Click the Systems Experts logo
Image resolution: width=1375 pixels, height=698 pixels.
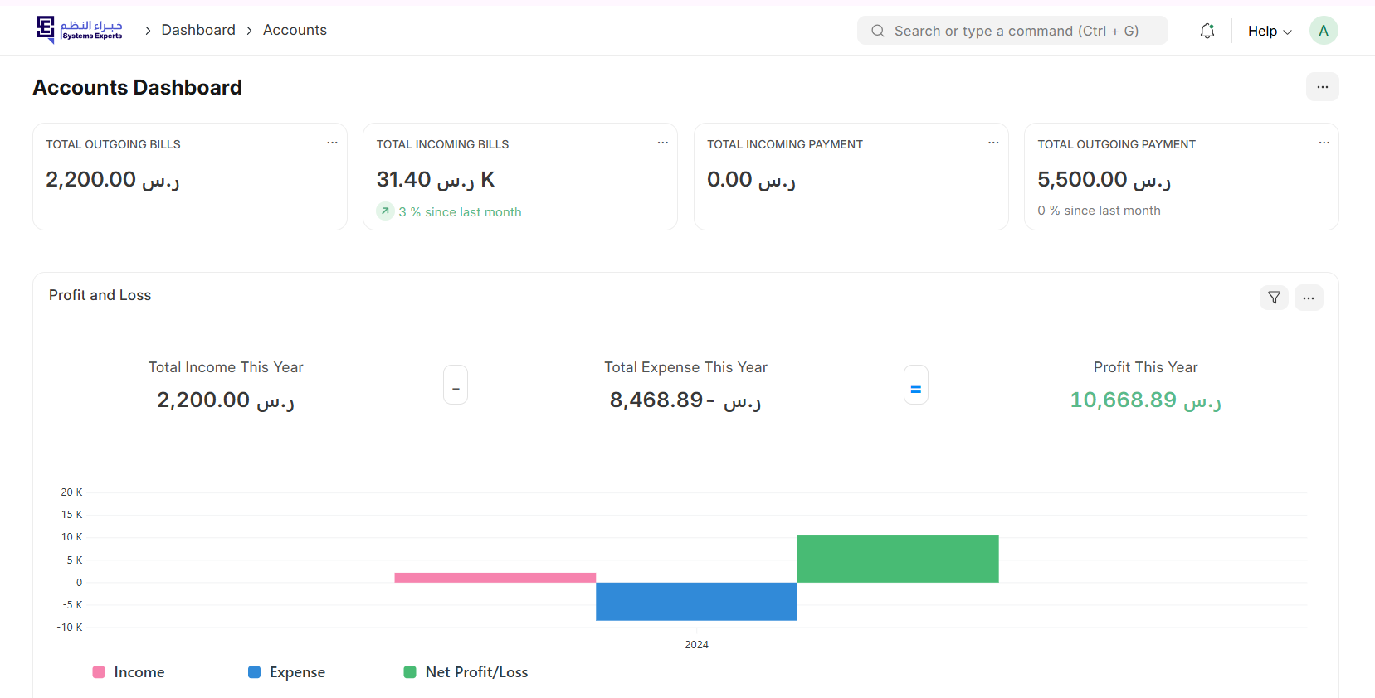tap(80, 30)
